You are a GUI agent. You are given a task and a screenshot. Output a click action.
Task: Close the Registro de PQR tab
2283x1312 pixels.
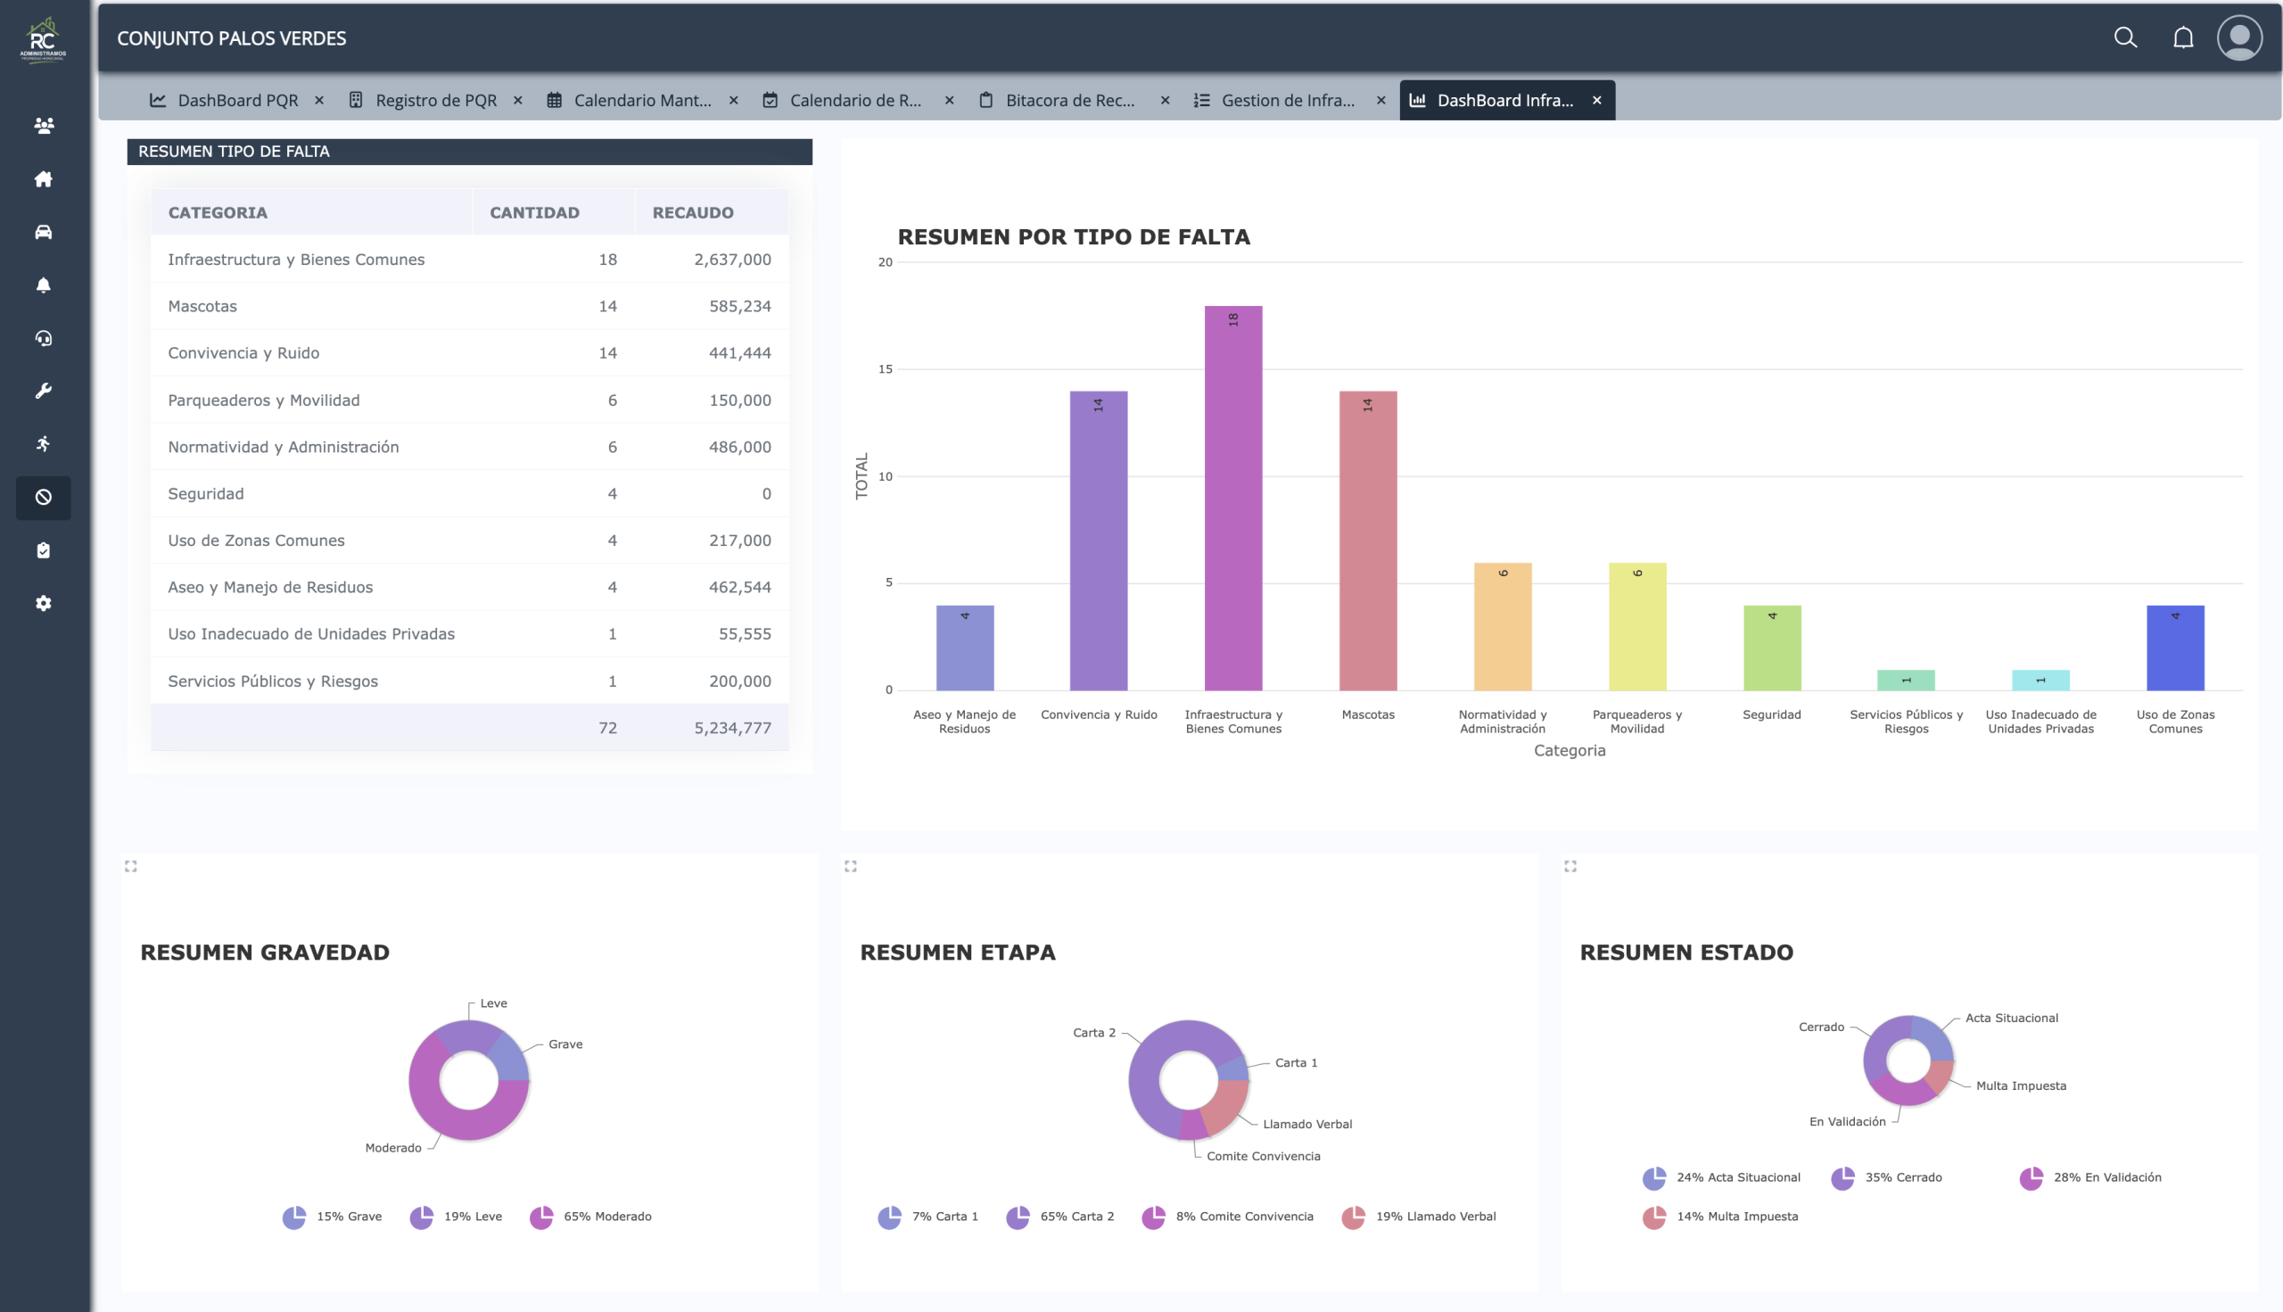coord(518,100)
